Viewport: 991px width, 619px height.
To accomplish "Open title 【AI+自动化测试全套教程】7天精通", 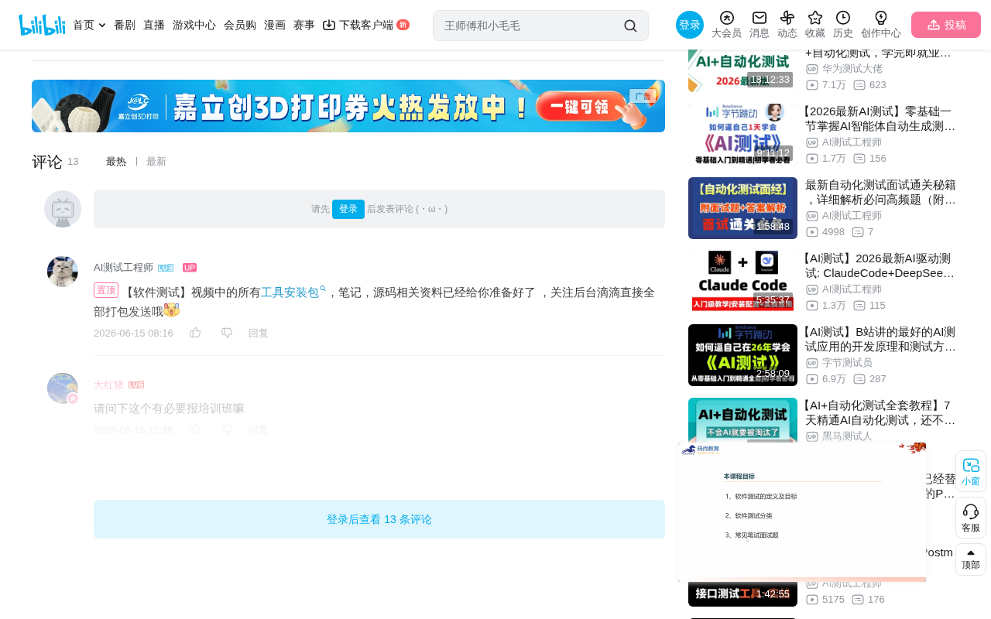I will [880, 412].
